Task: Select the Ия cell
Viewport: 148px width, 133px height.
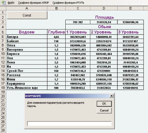Action: pyautogui.click(x=27, y=67)
